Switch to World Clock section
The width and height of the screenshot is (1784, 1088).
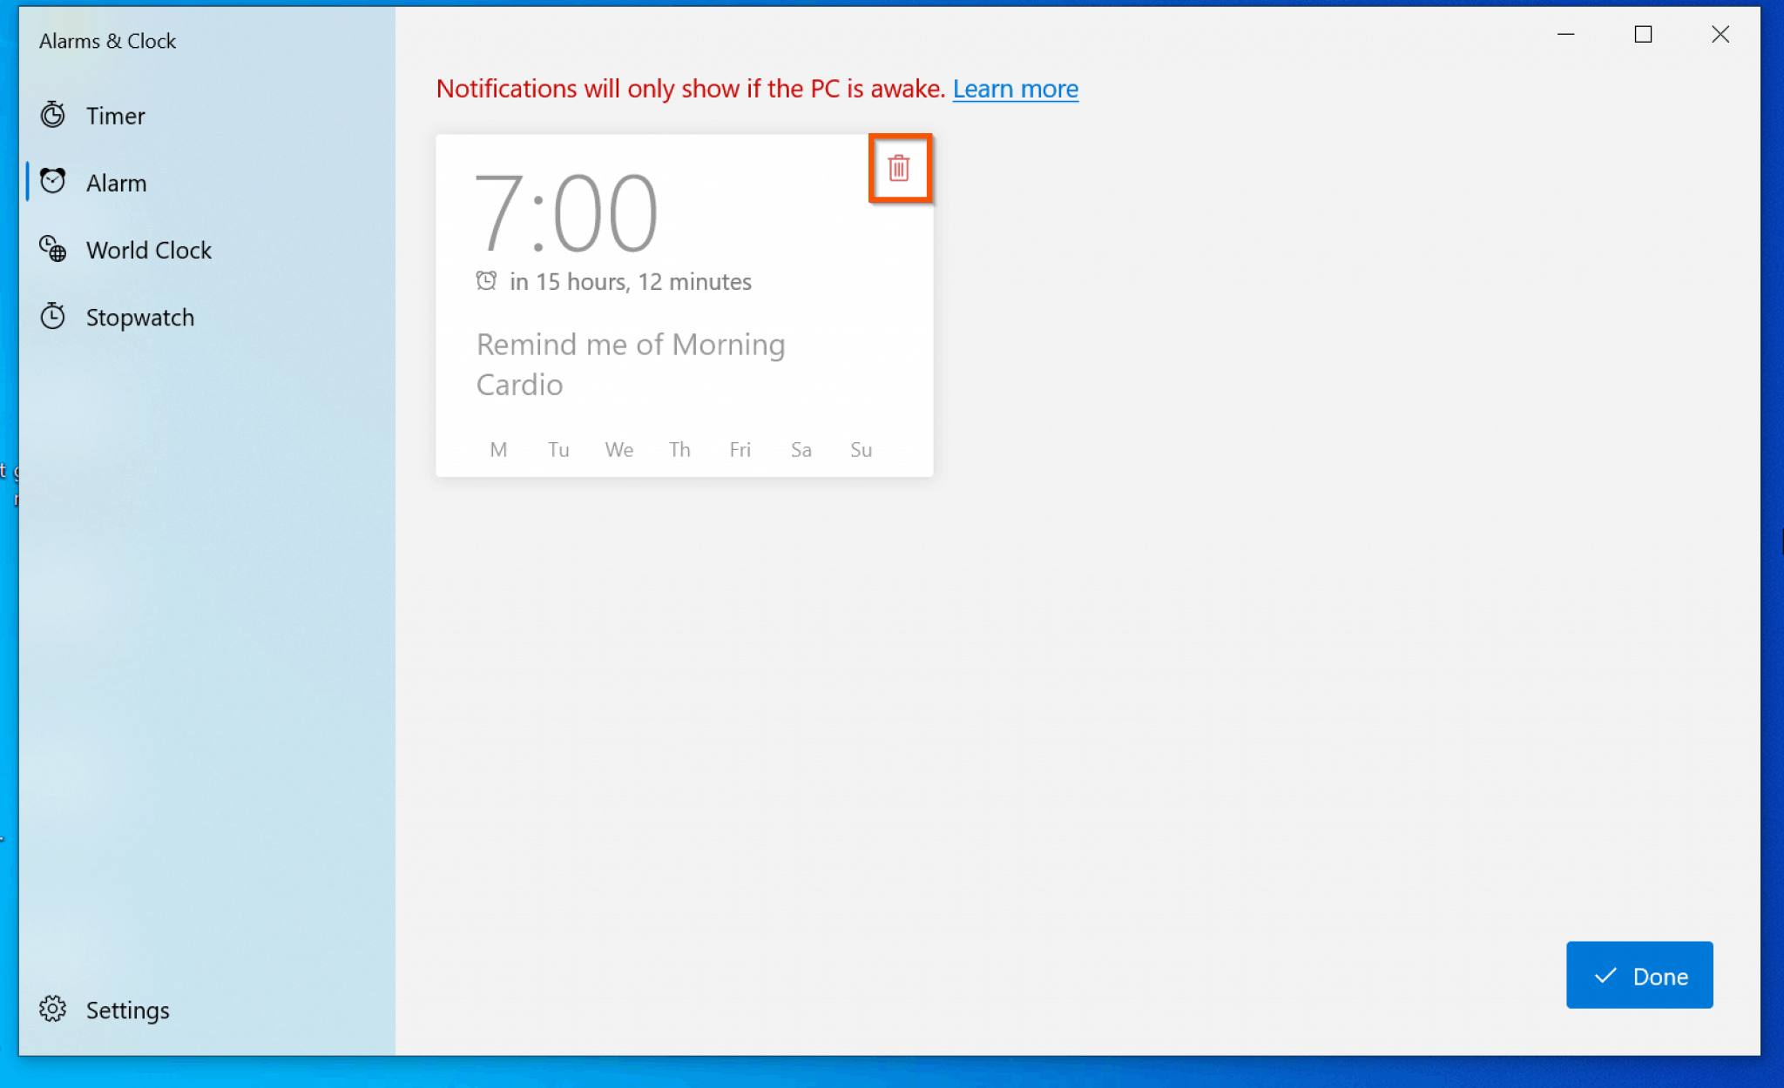(x=149, y=251)
